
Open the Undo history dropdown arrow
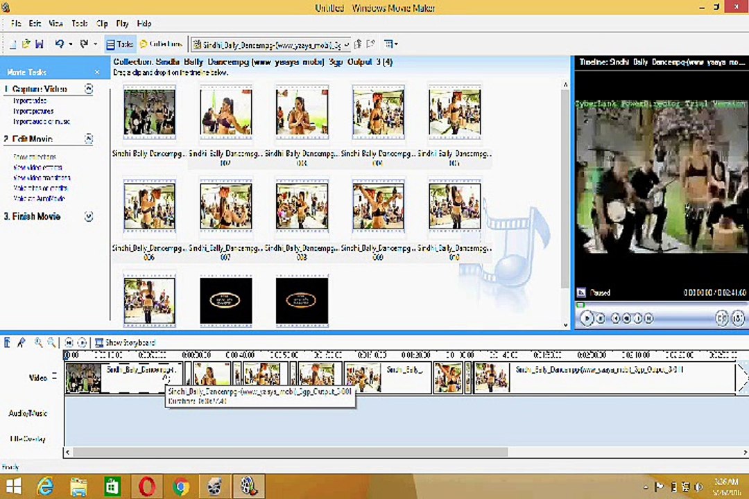point(71,44)
